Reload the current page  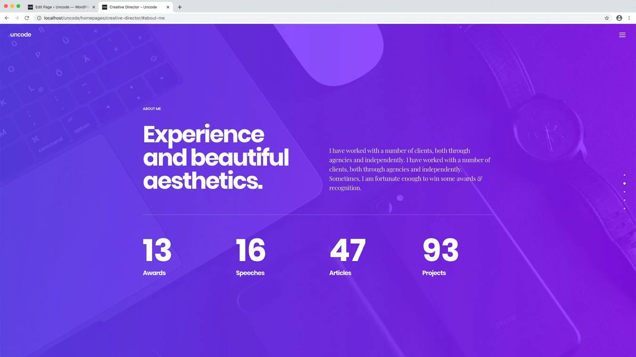27,18
